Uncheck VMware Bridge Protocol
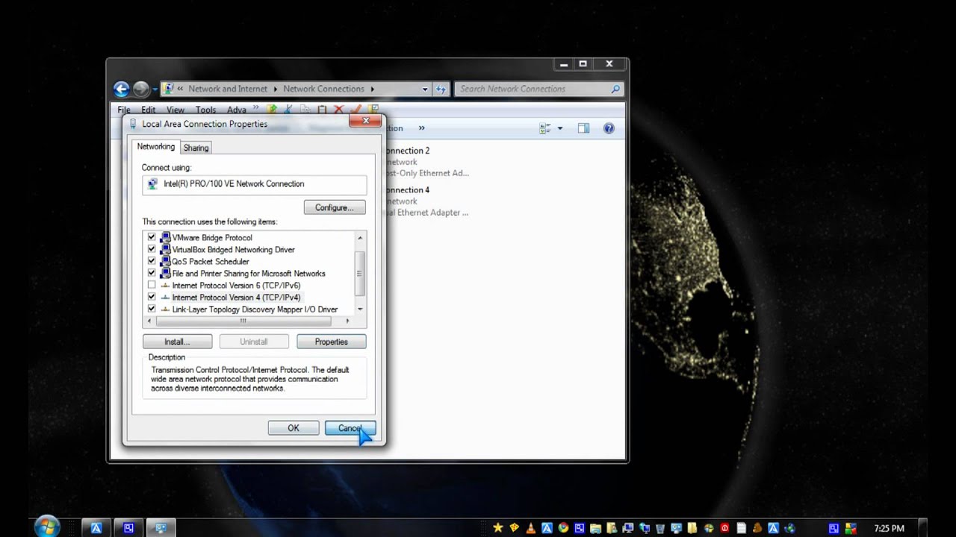Viewport: 956px width, 537px height. pyautogui.click(x=152, y=238)
